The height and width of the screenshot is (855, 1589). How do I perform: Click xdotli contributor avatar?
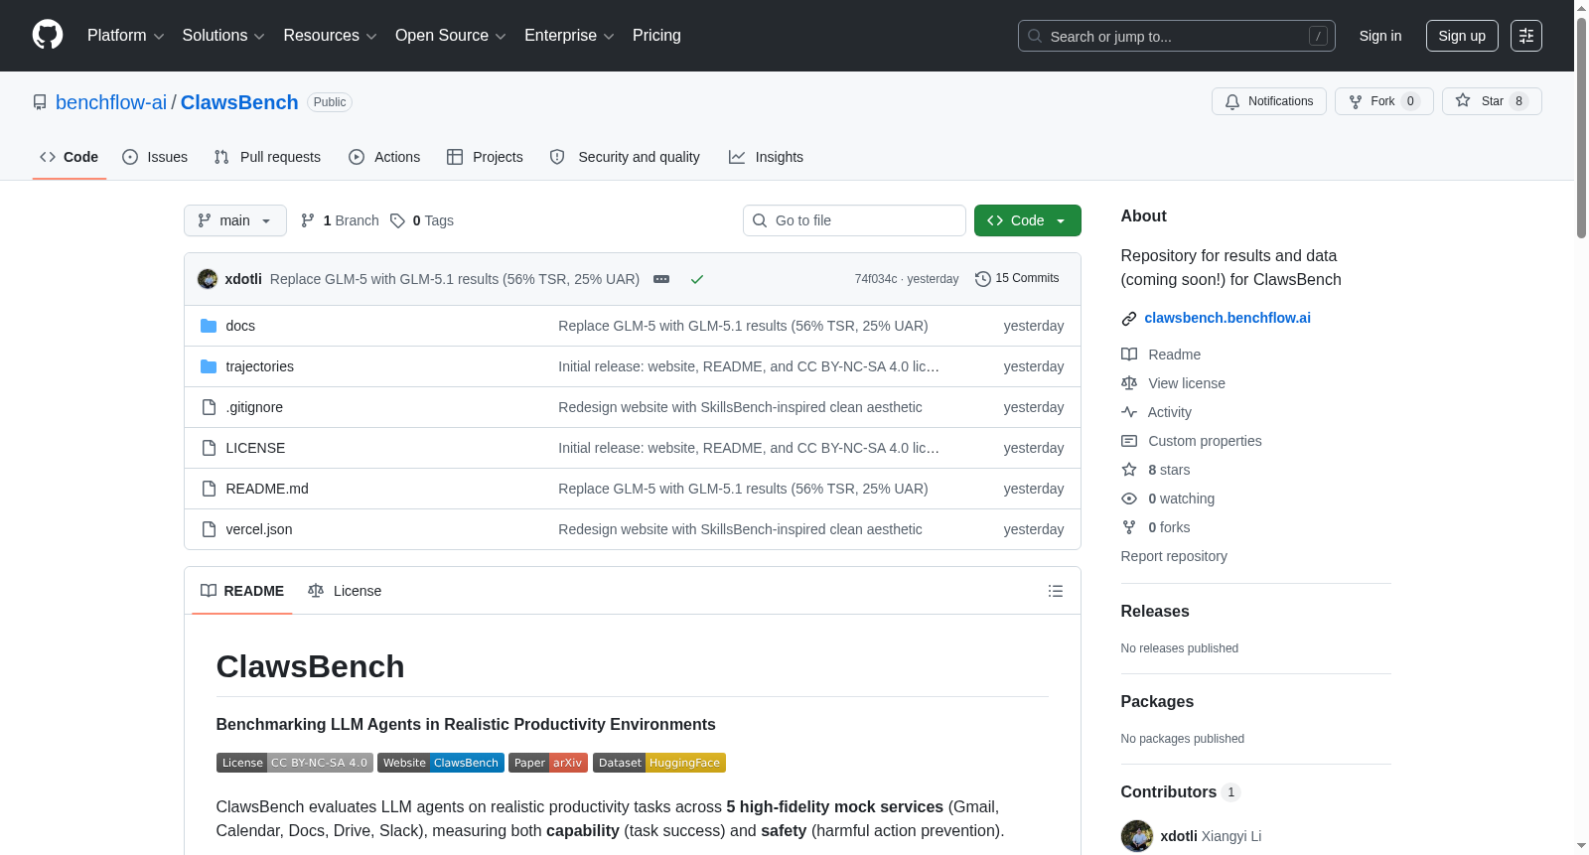1137,836
